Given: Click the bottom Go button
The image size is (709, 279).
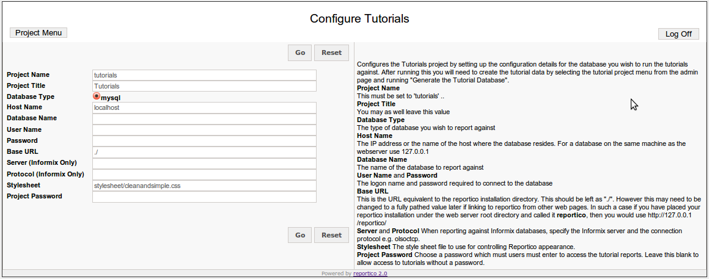Looking at the screenshot, I should (x=300, y=235).
